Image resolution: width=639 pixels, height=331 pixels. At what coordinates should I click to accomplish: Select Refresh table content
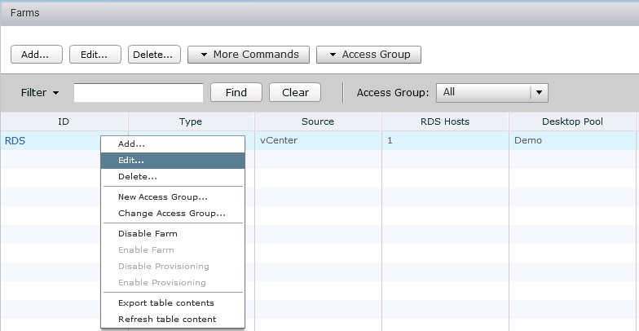pyautogui.click(x=166, y=320)
